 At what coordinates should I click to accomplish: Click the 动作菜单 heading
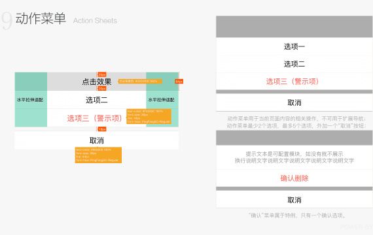41,18
